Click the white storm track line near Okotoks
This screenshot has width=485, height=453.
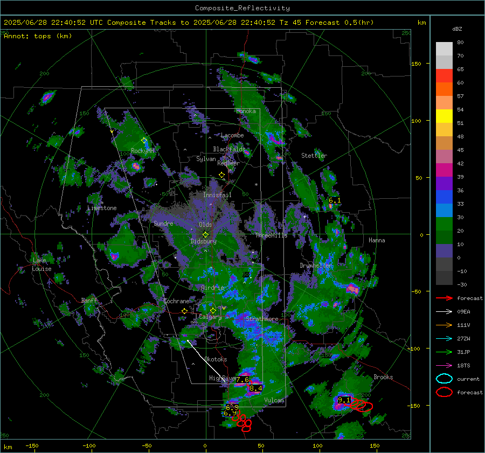206,361
